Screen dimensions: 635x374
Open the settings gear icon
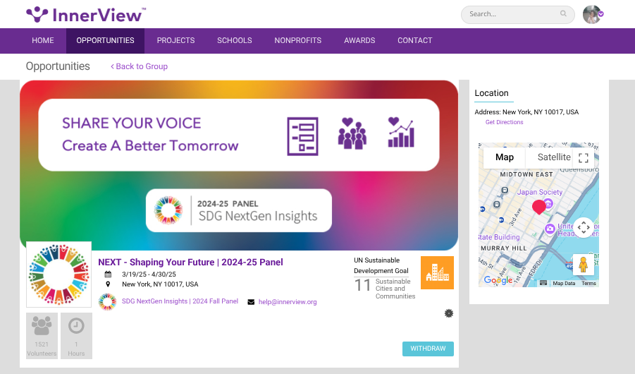click(x=449, y=313)
